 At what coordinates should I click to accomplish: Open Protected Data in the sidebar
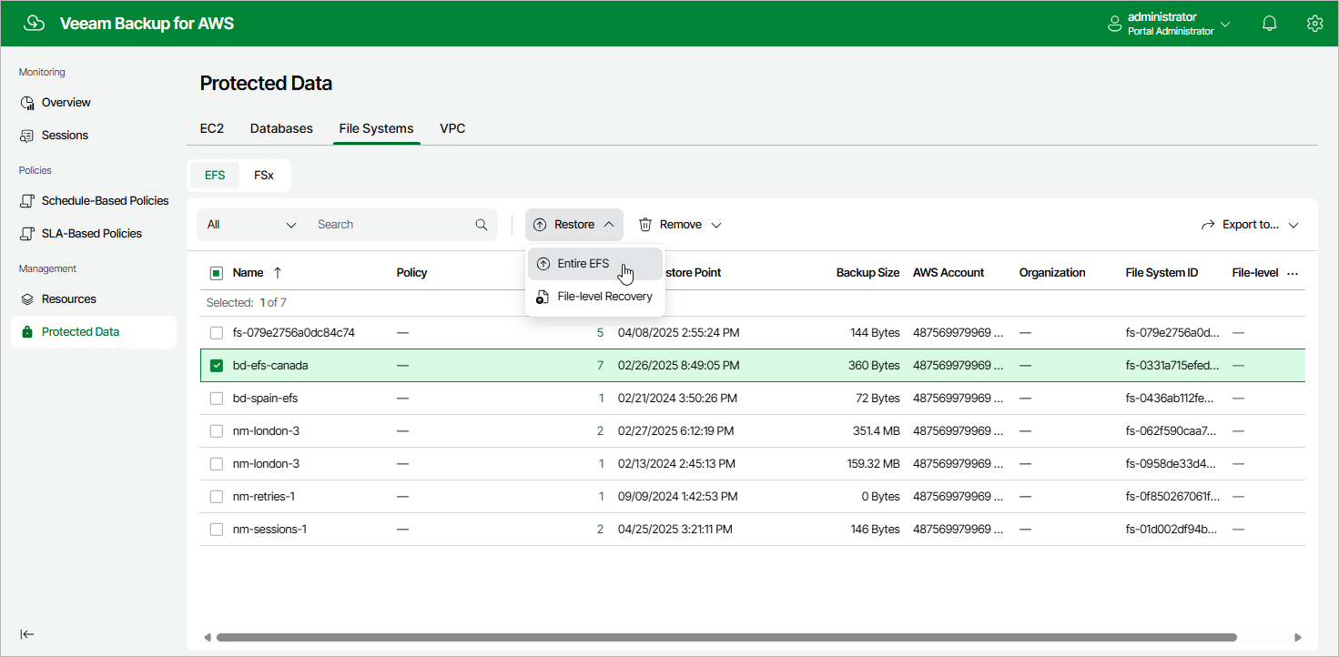(x=94, y=332)
